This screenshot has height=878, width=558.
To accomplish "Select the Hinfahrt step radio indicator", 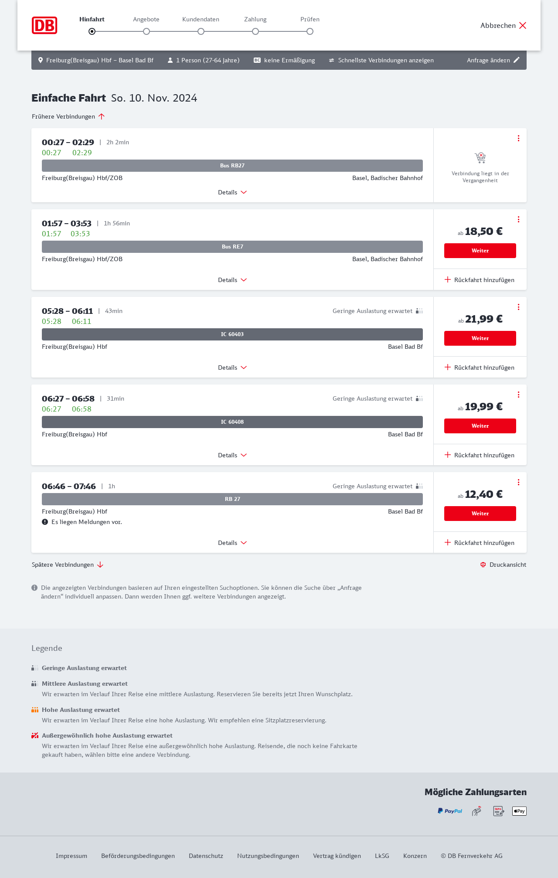I will click(x=92, y=31).
